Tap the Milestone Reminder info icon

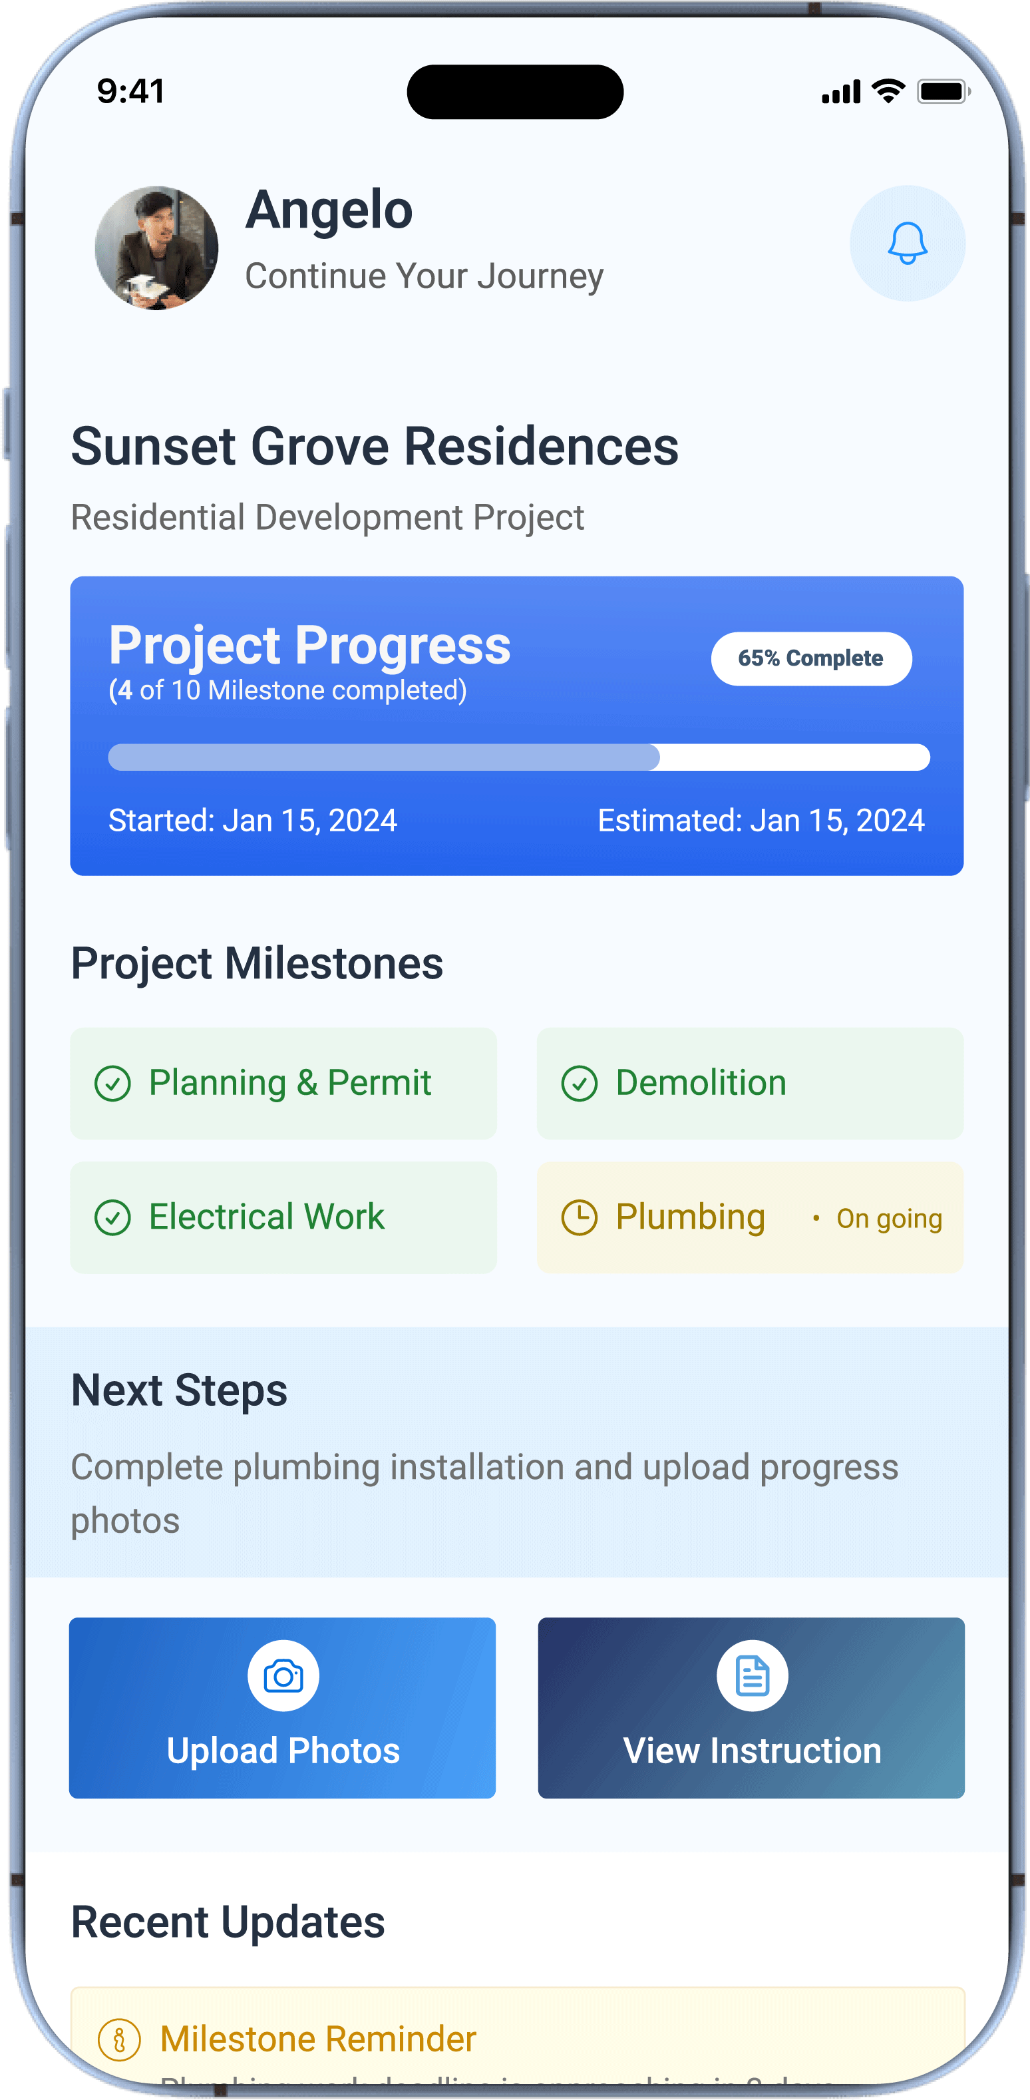tap(119, 2039)
